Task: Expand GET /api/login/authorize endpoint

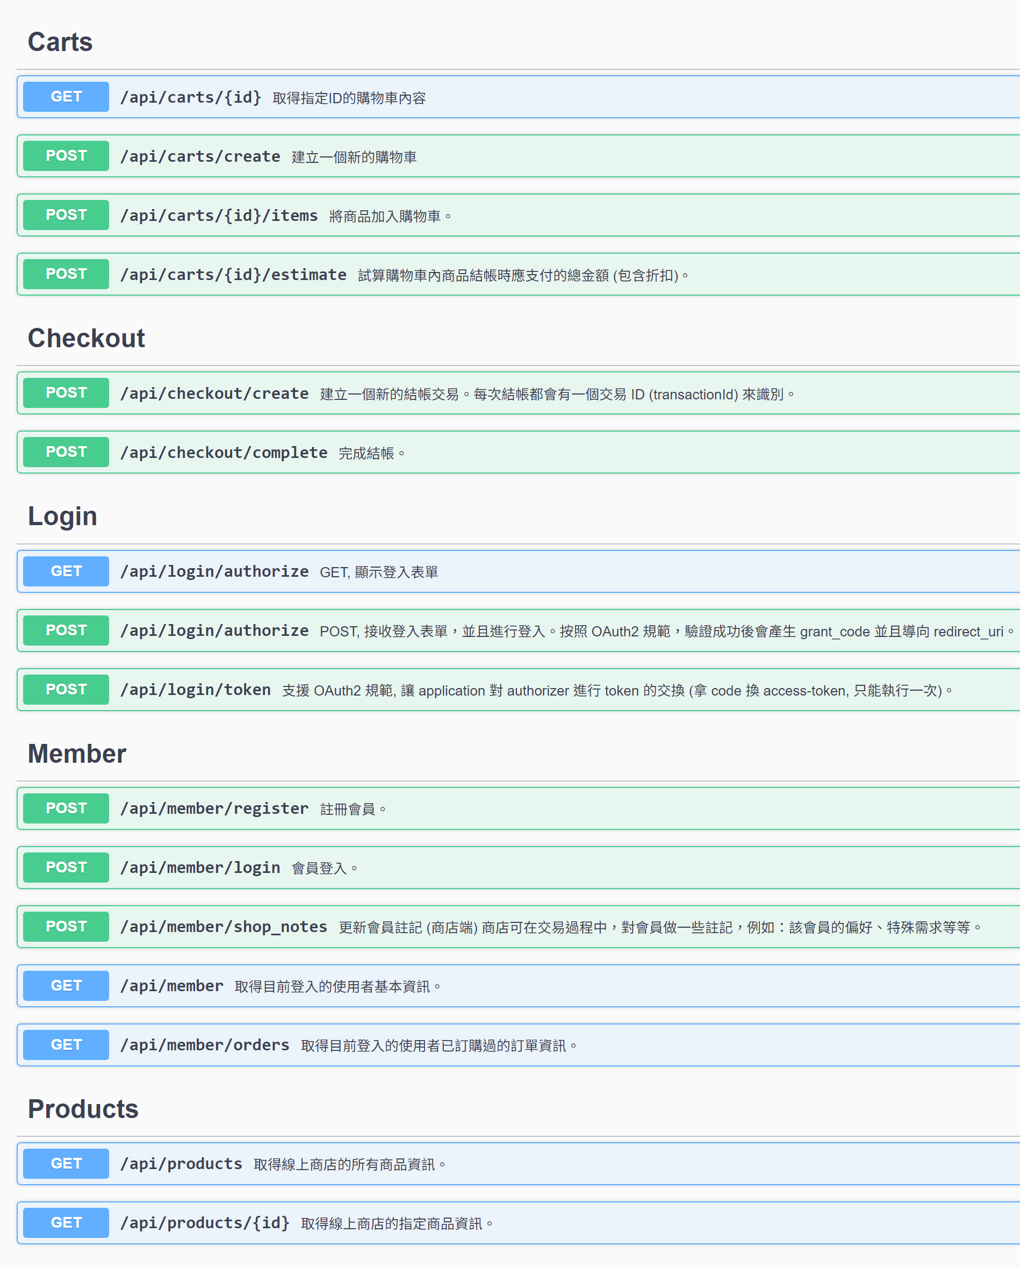Action: coord(214,572)
